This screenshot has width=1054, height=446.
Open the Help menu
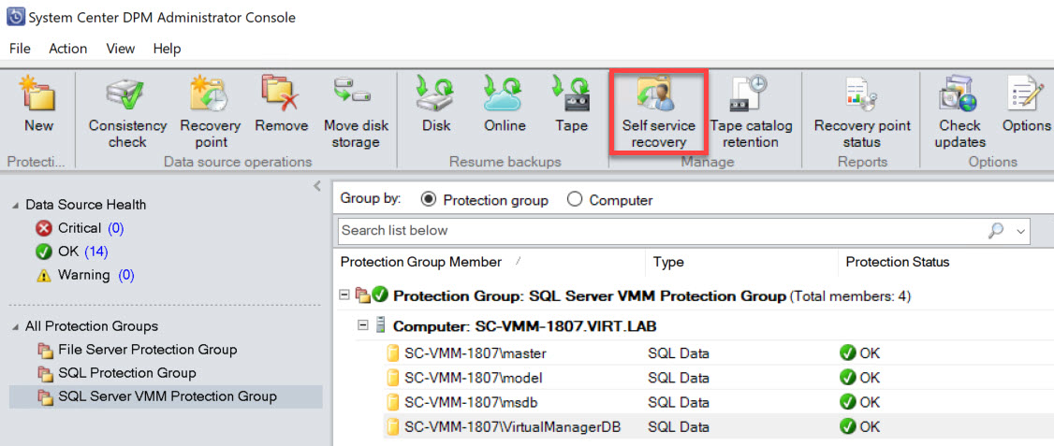coord(167,49)
